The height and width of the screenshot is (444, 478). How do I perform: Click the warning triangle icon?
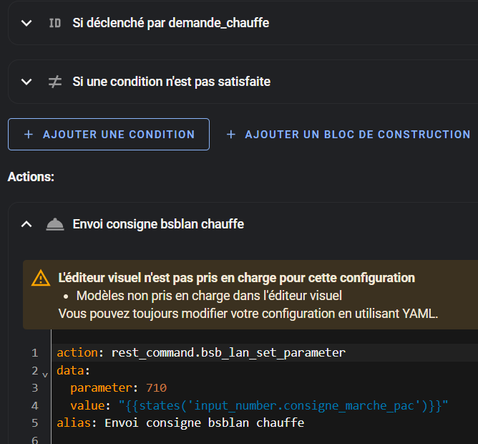41,278
